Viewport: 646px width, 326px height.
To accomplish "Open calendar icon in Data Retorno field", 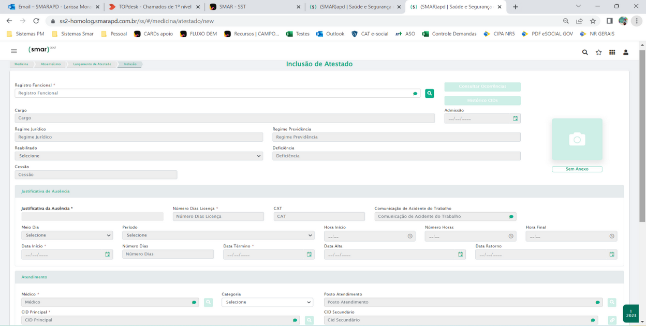I will click(612, 255).
